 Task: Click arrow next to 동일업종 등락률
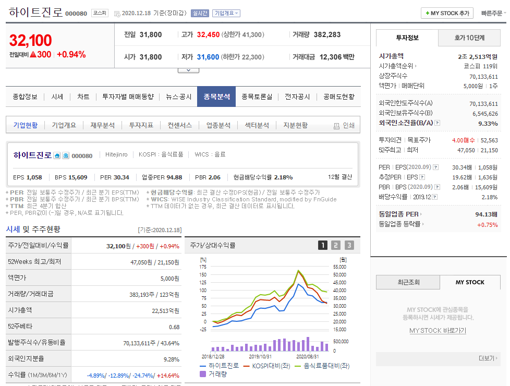(x=423, y=224)
